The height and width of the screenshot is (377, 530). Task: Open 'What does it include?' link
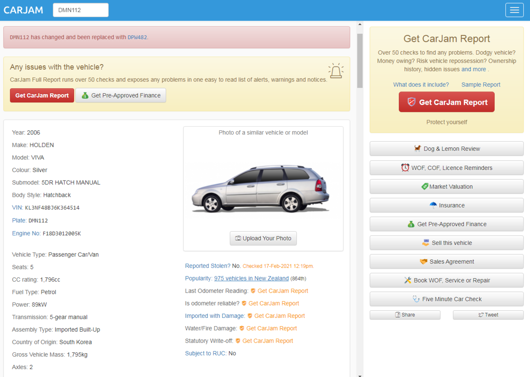[421, 85]
